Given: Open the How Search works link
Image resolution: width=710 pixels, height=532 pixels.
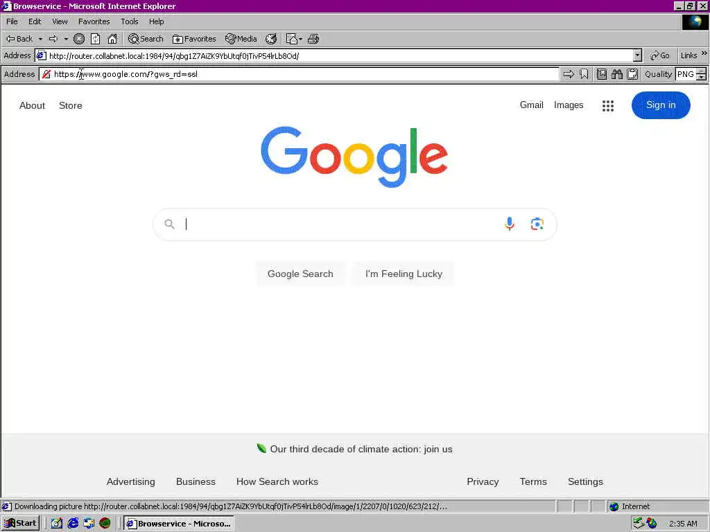Looking at the screenshot, I should (277, 482).
